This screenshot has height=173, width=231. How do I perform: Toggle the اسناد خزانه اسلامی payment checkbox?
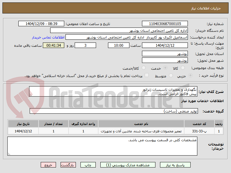click(147, 75)
